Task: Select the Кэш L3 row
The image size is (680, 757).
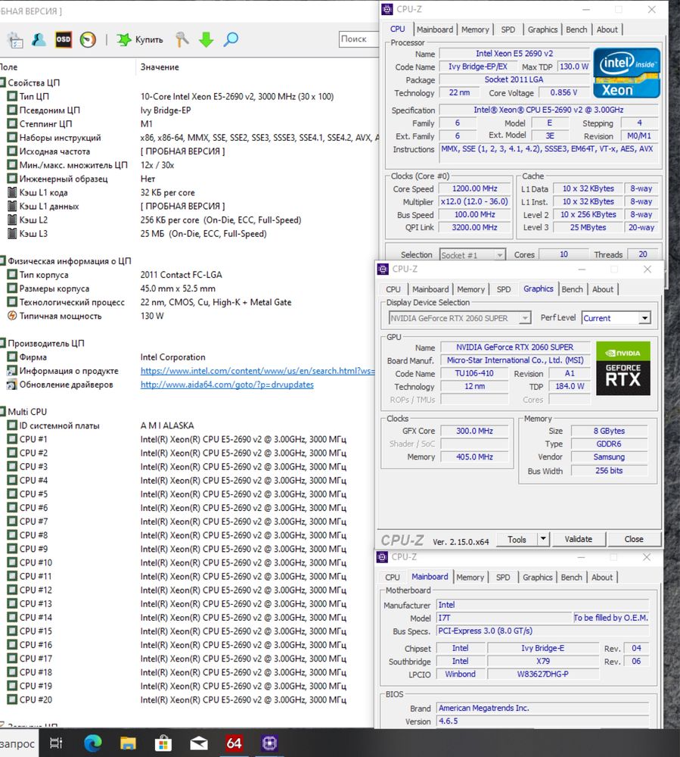Action: point(190,234)
